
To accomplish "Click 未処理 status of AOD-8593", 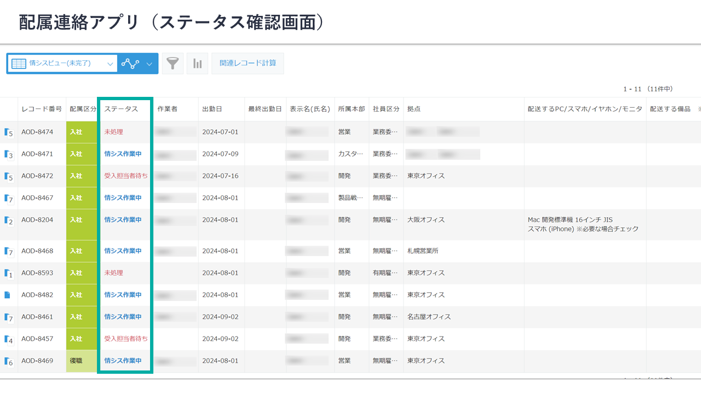I will tap(113, 273).
